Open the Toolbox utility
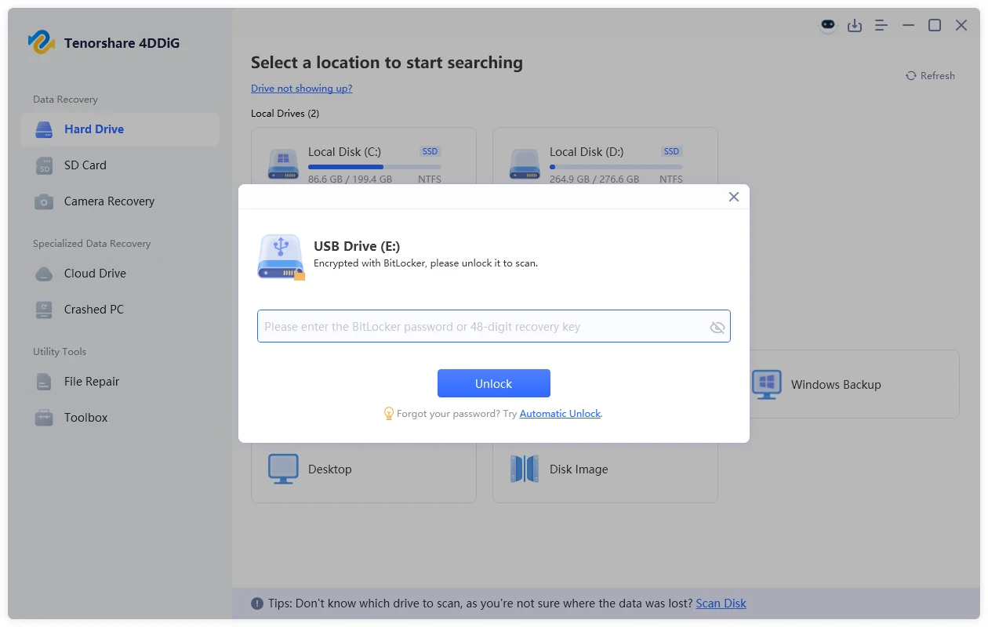 [85, 417]
